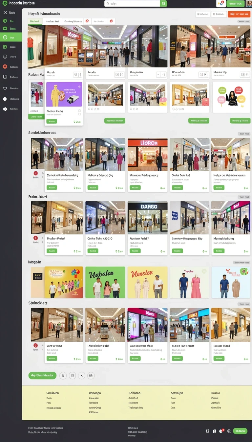This screenshot has width=252, height=442.
Task: Open the purple promo card image
Action: click(64, 94)
